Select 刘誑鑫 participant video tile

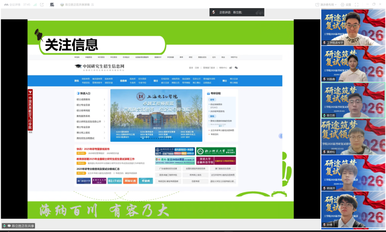point(353,64)
